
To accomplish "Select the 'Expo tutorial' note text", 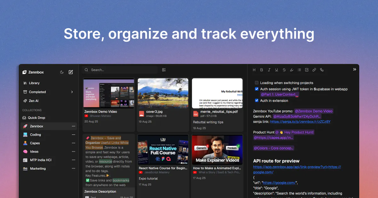I will click(x=148, y=179).
